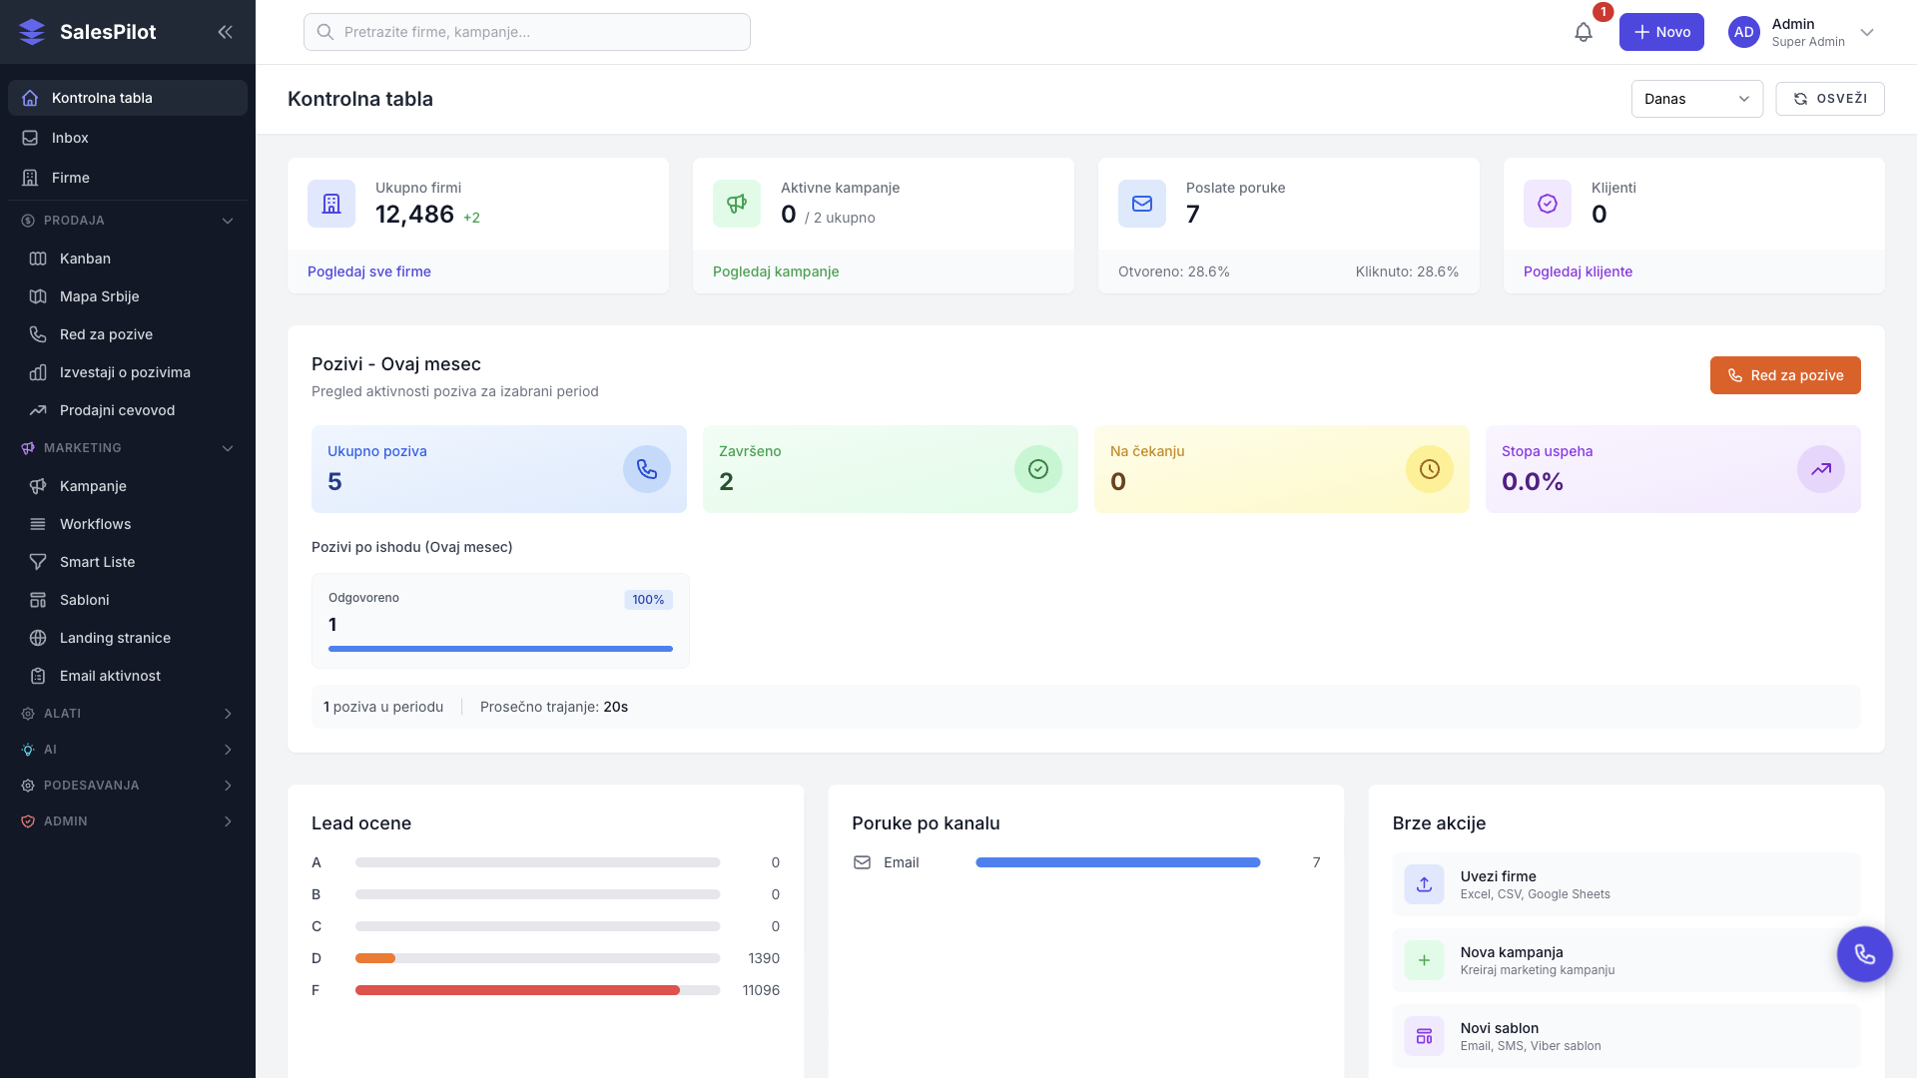Go to Inbox in the sidebar
This screenshot has height=1078, width=1917.
pyautogui.click(x=70, y=138)
